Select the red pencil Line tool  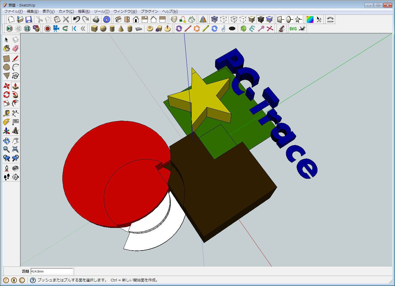tap(15, 59)
